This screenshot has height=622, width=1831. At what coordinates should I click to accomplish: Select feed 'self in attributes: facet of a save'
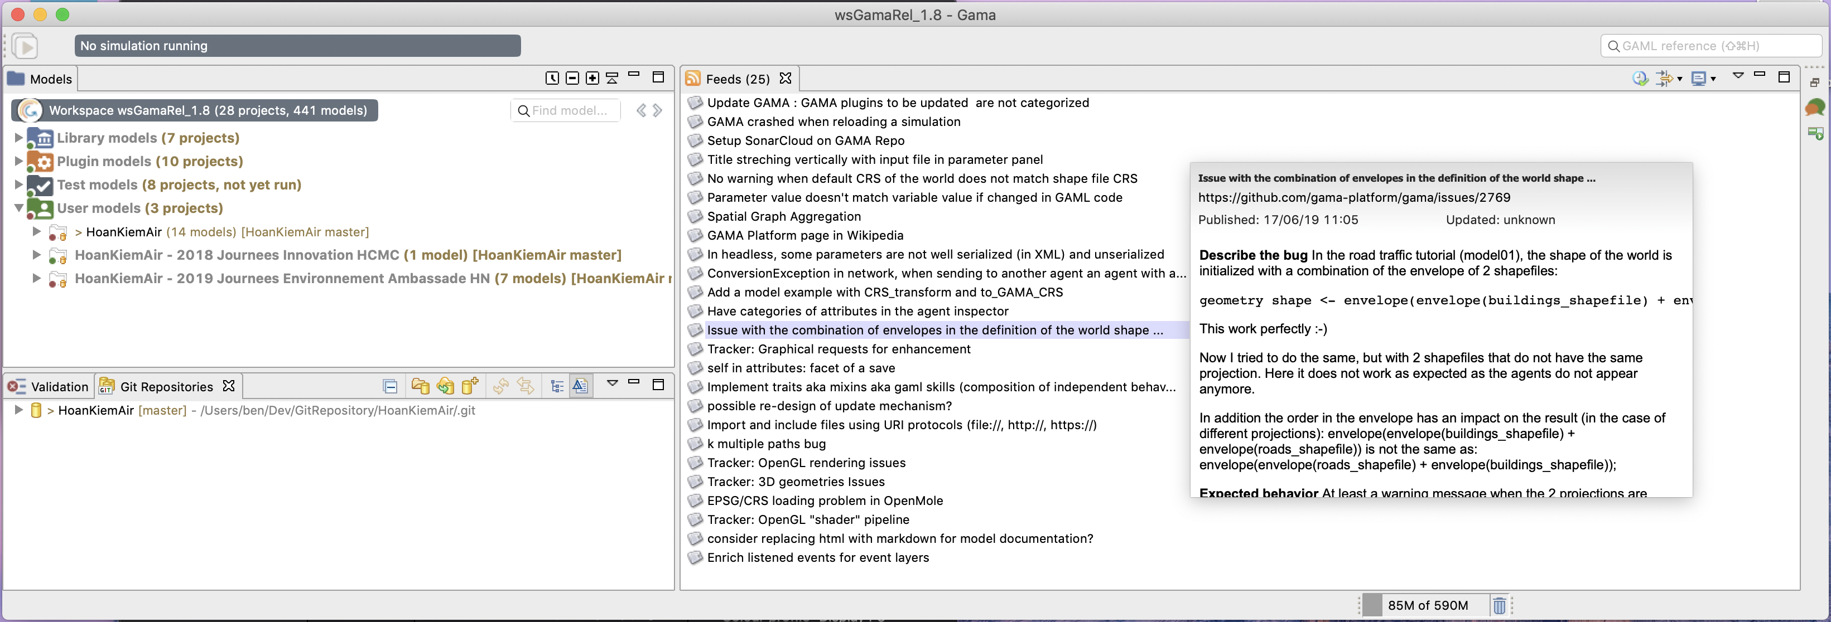pyautogui.click(x=801, y=368)
